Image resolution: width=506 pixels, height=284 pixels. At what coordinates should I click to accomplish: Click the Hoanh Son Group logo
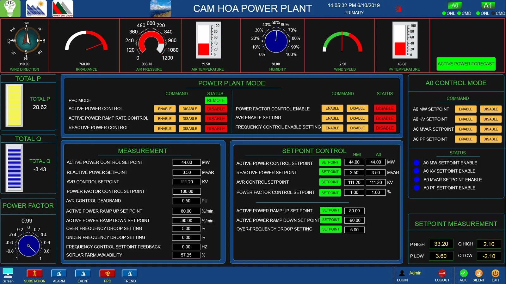tap(63, 9)
